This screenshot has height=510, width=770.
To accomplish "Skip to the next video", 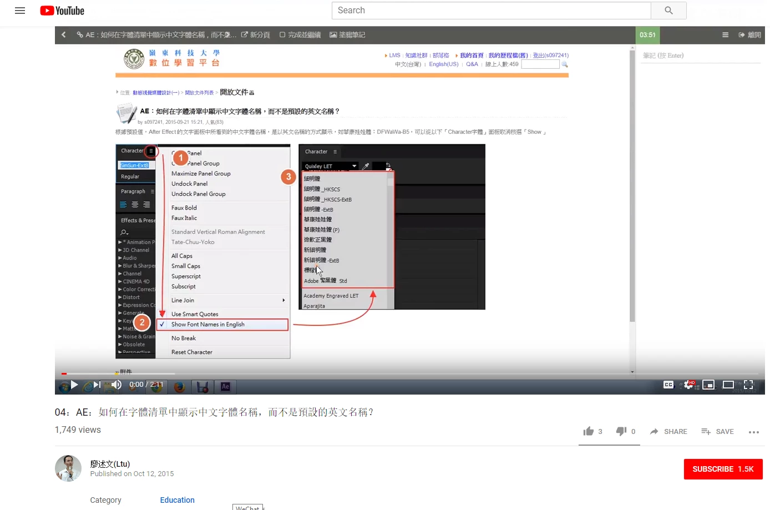I will [x=97, y=385].
